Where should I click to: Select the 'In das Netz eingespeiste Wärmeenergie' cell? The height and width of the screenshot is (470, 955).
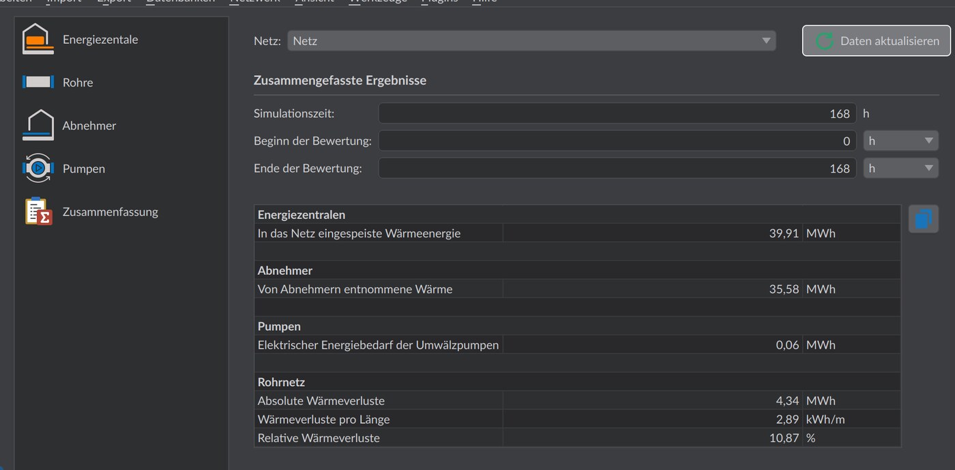coord(379,233)
